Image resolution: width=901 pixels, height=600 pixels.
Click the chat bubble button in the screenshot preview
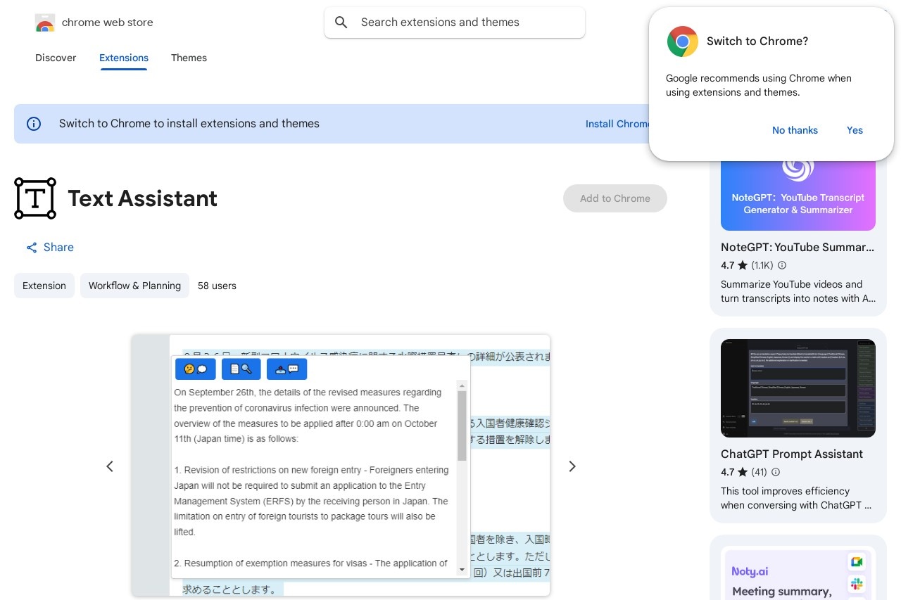click(x=196, y=369)
